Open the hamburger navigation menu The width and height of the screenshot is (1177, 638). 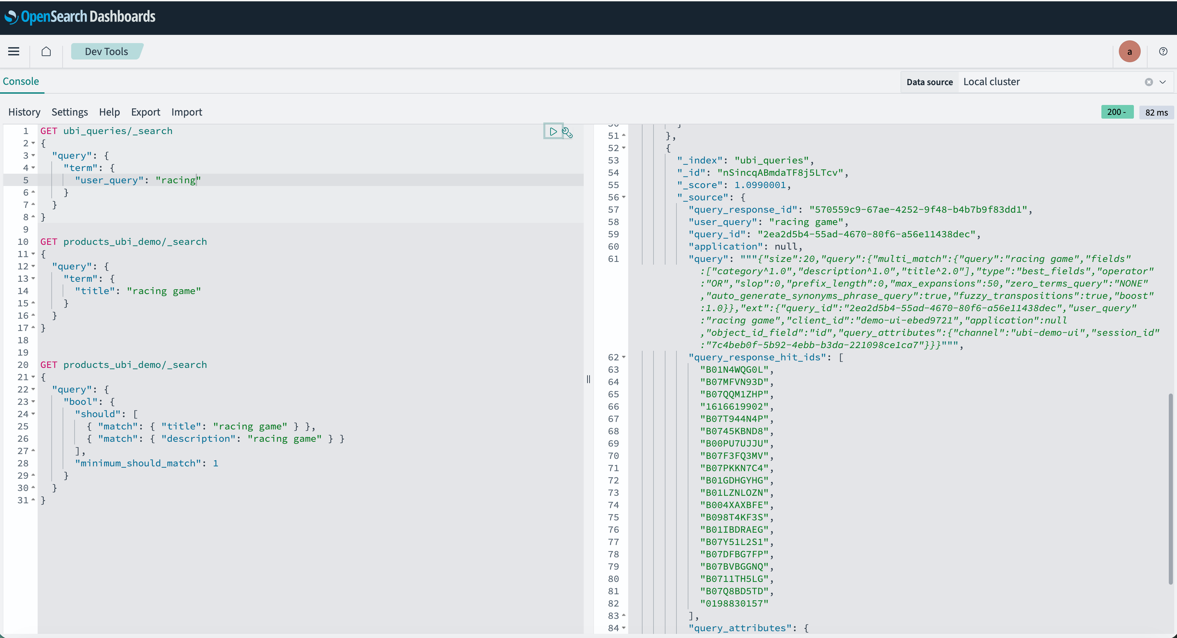14,51
